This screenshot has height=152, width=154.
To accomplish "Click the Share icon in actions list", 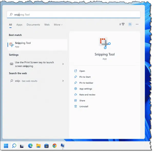I will click(75, 101).
